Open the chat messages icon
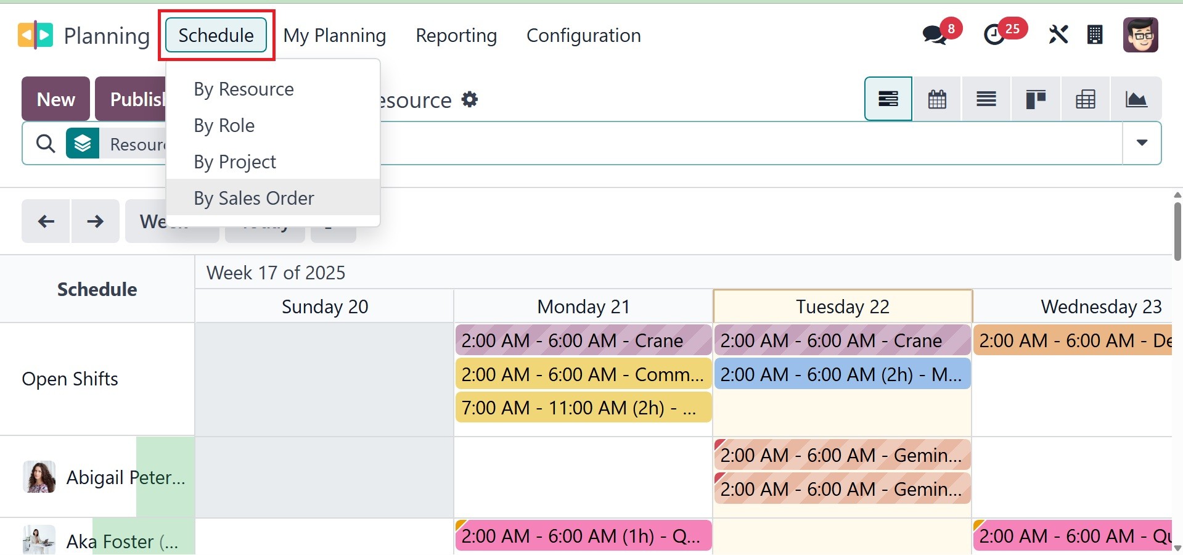The image size is (1183, 555). (x=935, y=35)
